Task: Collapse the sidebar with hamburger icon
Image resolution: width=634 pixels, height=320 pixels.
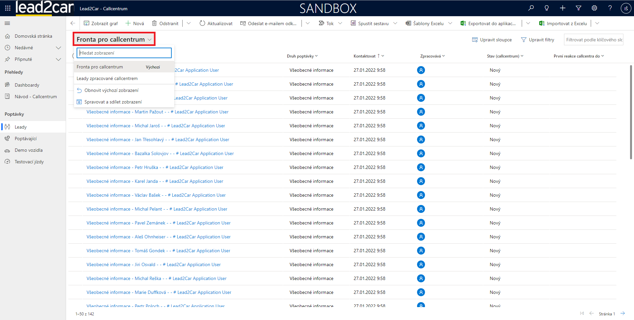Action: pyautogui.click(x=7, y=23)
